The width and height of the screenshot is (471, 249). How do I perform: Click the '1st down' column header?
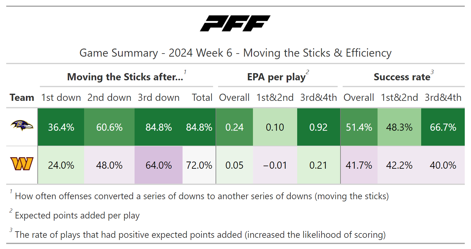click(61, 98)
